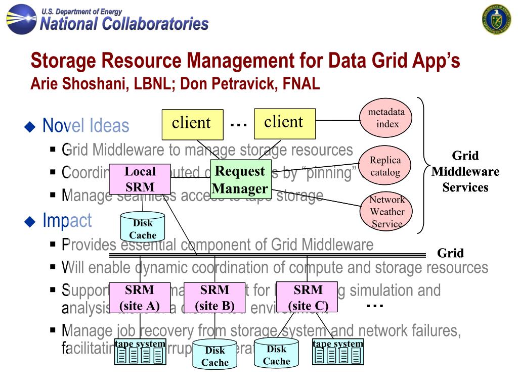Click the SRM (site A) box
This screenshot has width=518, height=388.
pos(140,298)
